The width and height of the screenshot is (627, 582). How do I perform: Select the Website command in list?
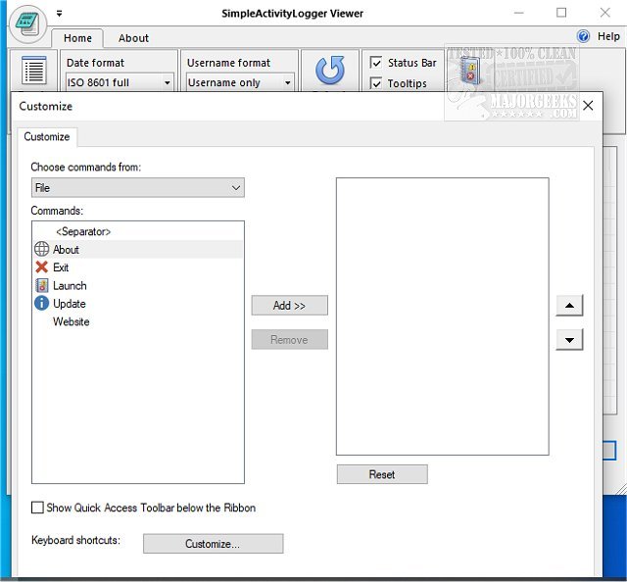[72, 321]
